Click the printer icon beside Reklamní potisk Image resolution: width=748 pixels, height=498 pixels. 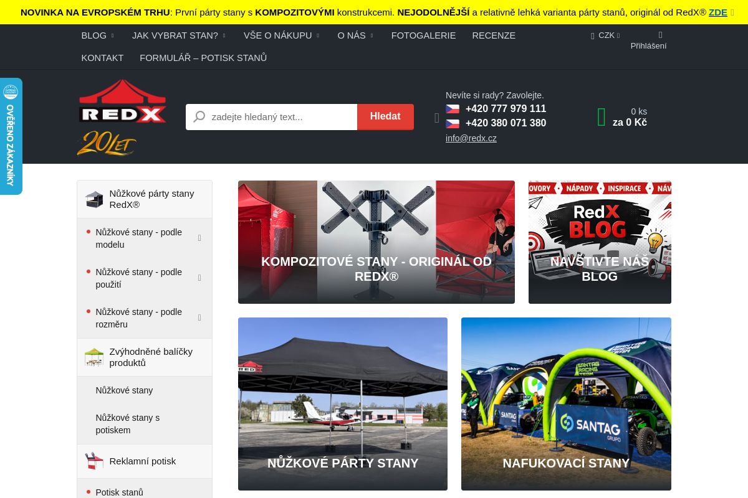93,461
